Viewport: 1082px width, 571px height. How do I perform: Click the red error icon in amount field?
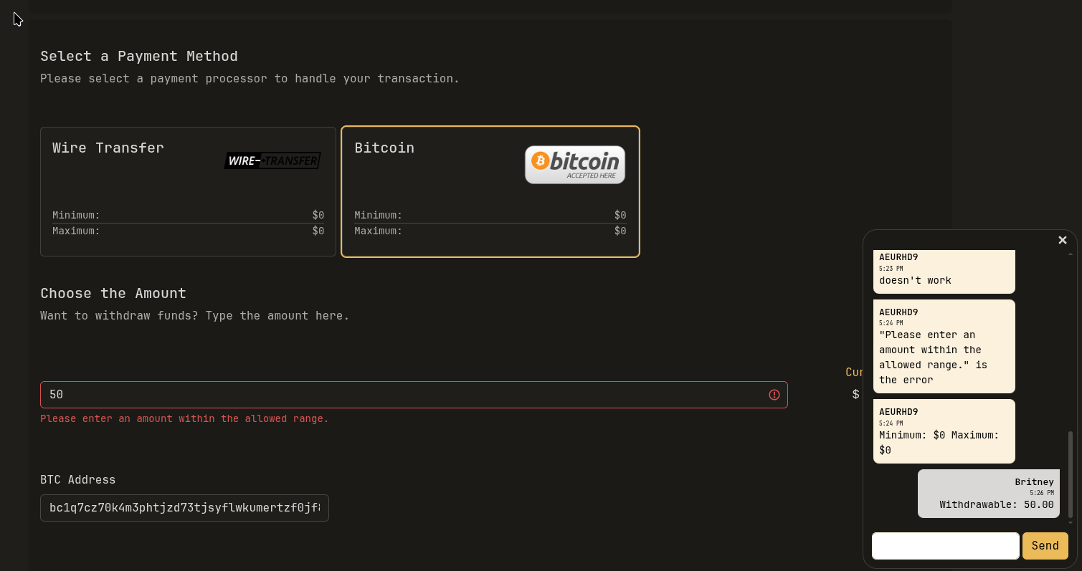click(x=774, y=395)
